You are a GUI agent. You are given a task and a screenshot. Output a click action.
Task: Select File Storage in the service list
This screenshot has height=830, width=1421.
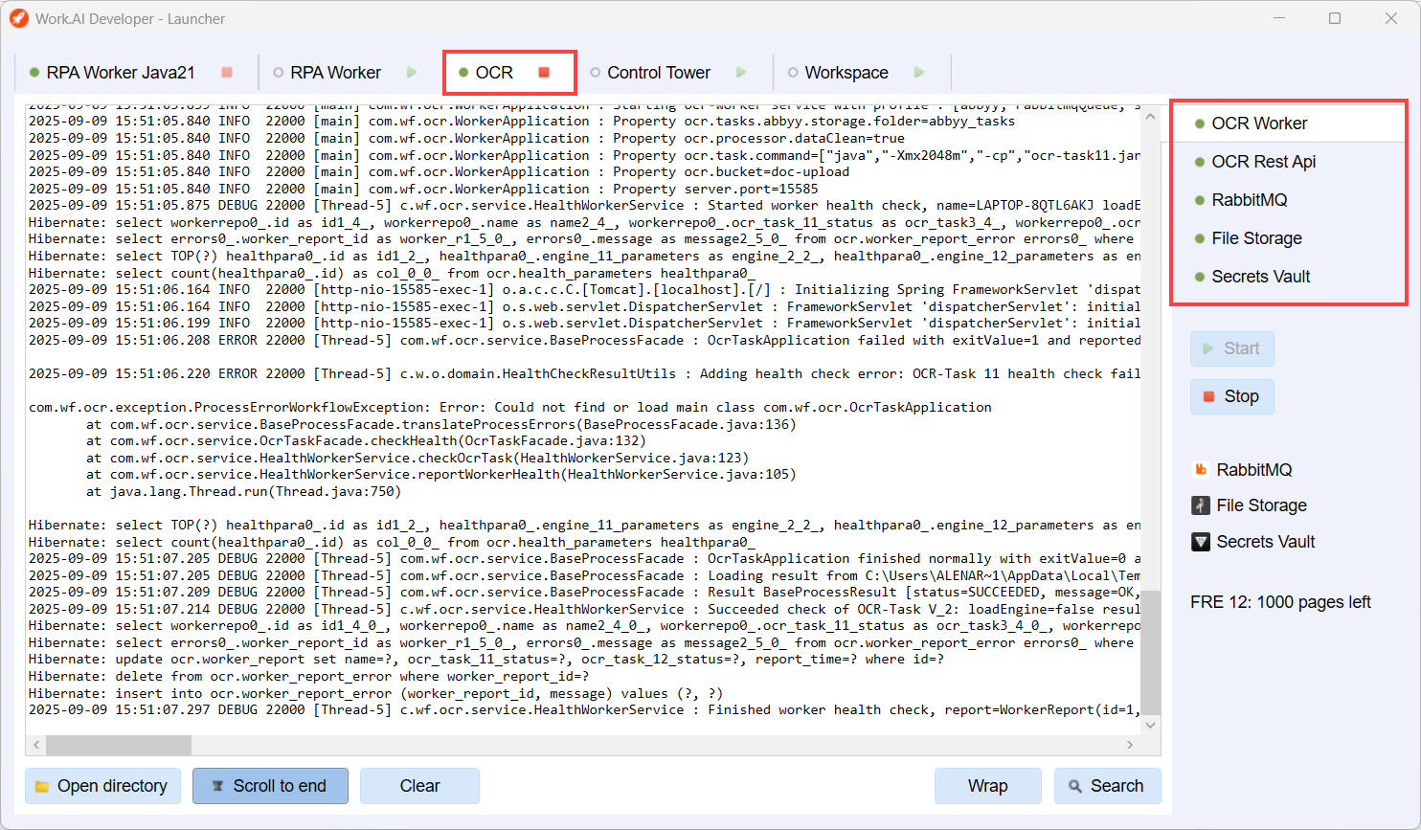pyautogui.click(x=1289, y=238)
